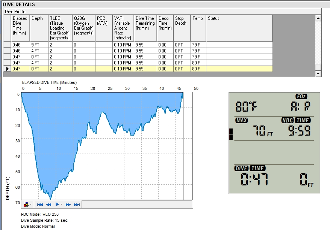Image resolution: width=330 pixels, height=230 pixels.
Task: Click the 0:00 deco time in highlighted row
Action: pos(165,69)
